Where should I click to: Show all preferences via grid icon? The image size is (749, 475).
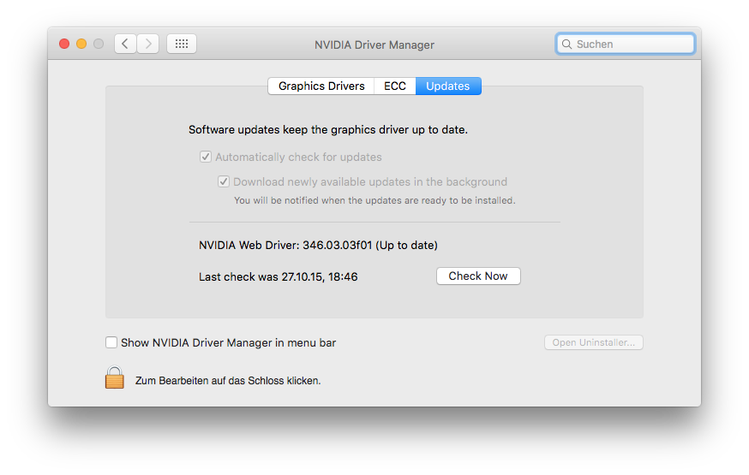[x=182, y=44]
